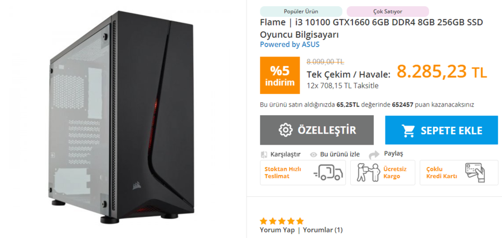
Task: Click the computer case product image
Action: coord(122,117)
